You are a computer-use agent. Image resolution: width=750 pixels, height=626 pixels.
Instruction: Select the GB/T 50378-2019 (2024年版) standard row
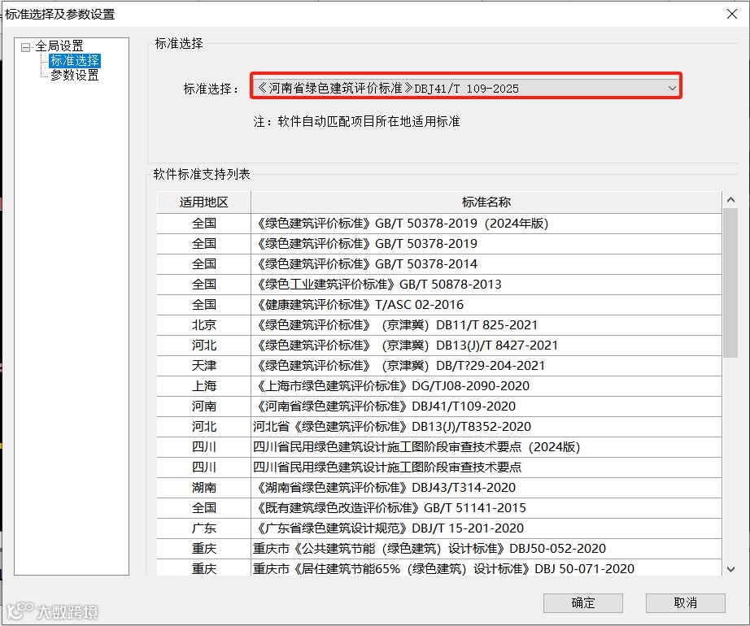click(x=407, y=222)
